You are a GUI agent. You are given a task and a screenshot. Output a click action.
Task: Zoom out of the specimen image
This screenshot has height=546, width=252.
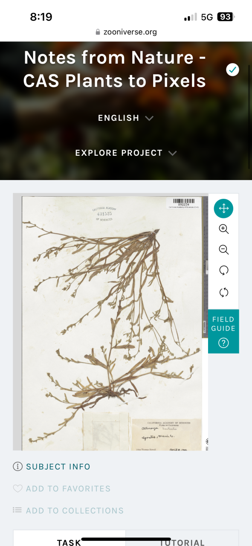223,250
